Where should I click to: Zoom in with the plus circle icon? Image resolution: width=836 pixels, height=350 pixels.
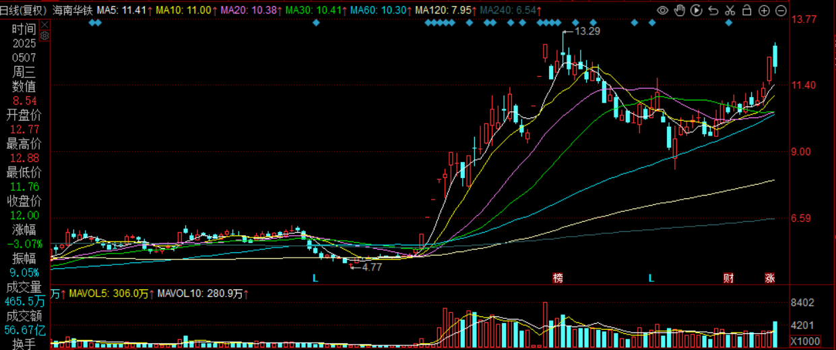click(x=764, y=11)
